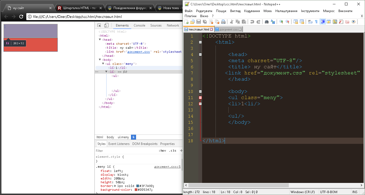
Task: Open Find with the binoculars icon
Action: [267, 22]
